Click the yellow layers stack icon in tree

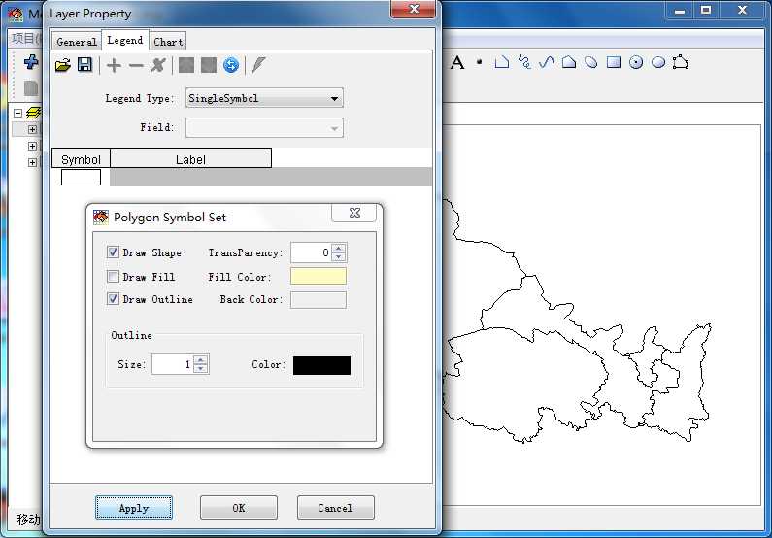tap(33, 113)
